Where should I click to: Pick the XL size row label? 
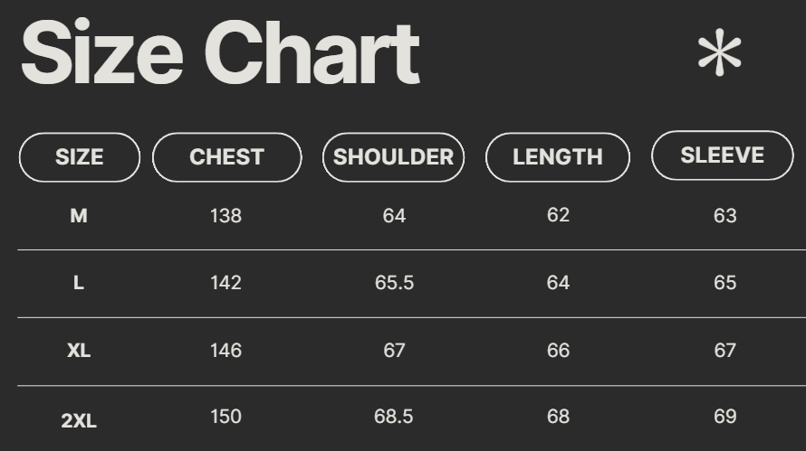pos(79,351)
